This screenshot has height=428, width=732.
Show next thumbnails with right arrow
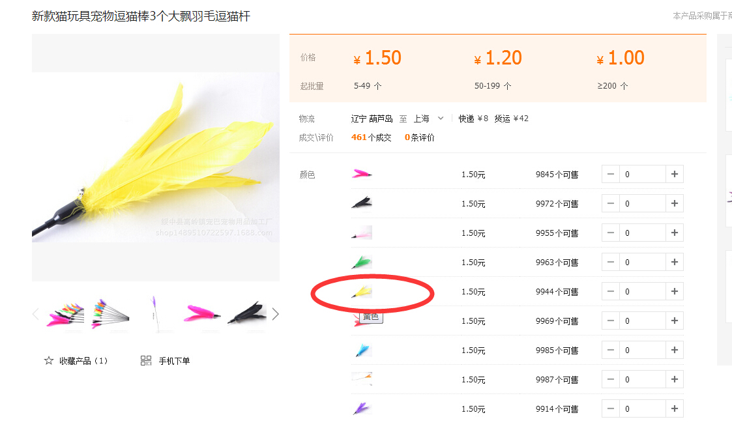tap(276, 314)
